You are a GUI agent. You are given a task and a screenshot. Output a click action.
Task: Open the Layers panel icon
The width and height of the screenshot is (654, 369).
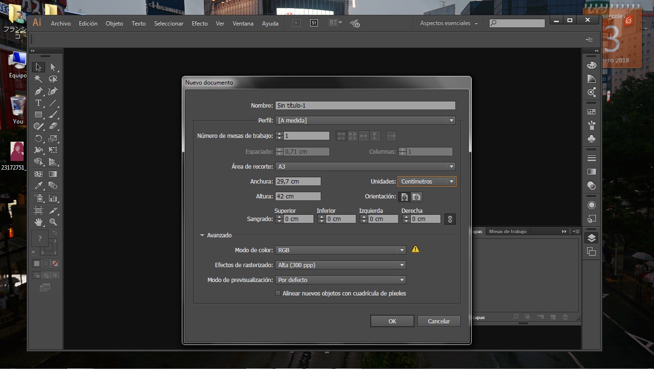[x=591, y=238]
